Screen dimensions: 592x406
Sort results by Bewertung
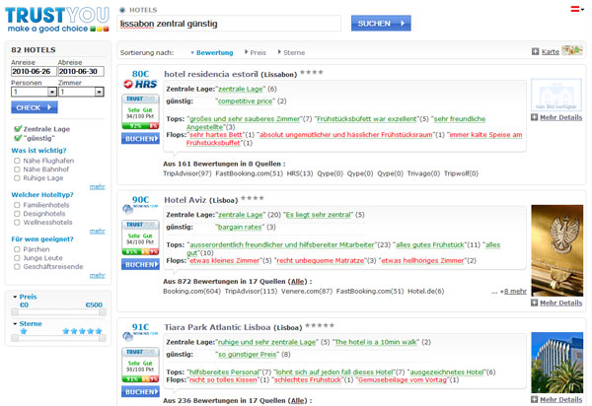tap(214, 53)
